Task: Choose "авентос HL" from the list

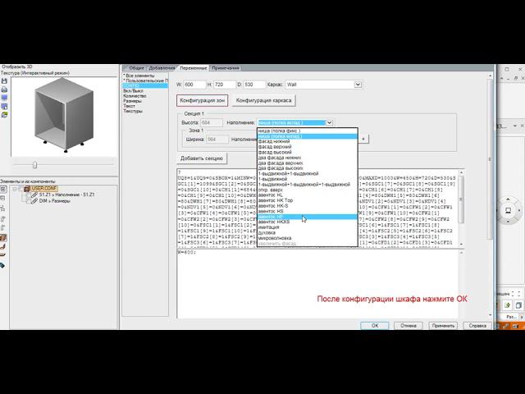Action: click(x=307, y=195)
